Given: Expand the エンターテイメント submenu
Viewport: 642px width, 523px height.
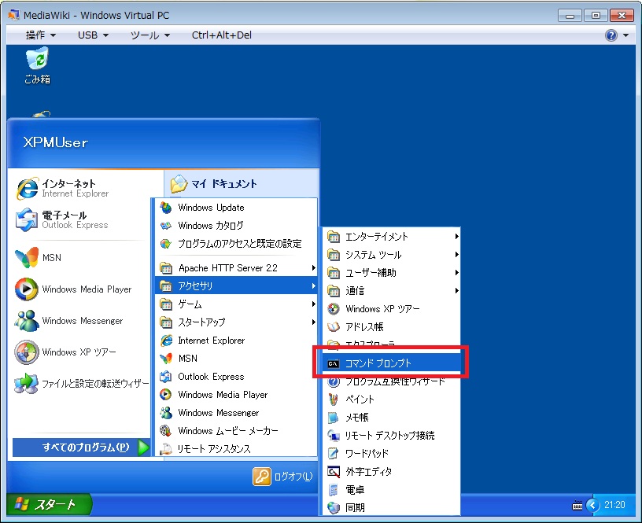Looking at the screenshot, I should coord(392,237).
